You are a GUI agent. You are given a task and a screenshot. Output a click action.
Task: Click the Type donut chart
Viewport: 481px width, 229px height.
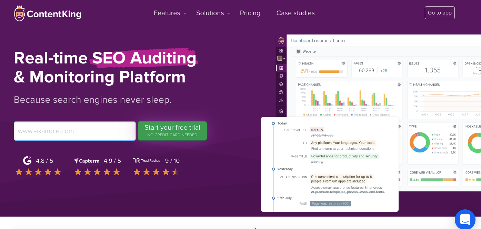[x=420, y=142]
